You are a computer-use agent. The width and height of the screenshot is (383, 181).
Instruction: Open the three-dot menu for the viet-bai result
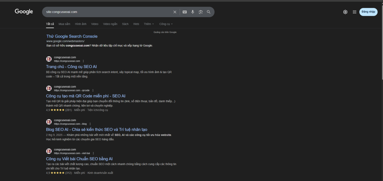point(94,153)
